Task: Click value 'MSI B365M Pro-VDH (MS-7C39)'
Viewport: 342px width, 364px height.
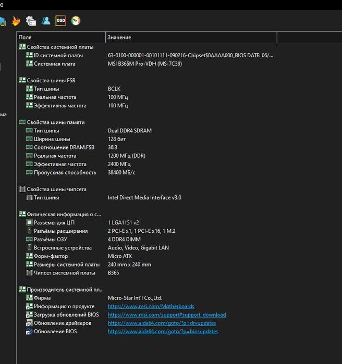Action: pos(145,64)
